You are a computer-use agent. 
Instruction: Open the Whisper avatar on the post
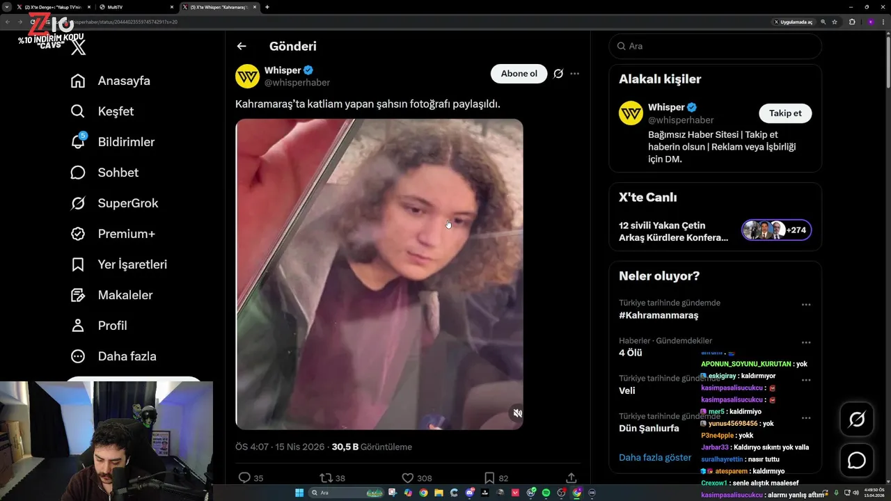pyautogui.click(x=247, y=76)
